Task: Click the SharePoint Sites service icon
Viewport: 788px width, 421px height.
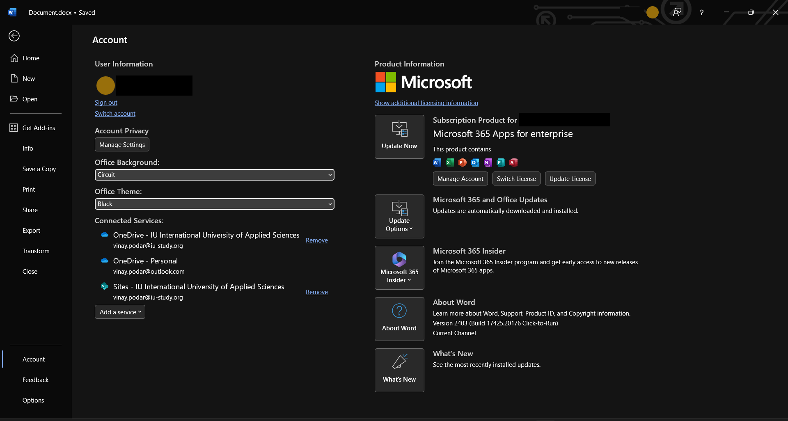Action: [x=104, y=286]
